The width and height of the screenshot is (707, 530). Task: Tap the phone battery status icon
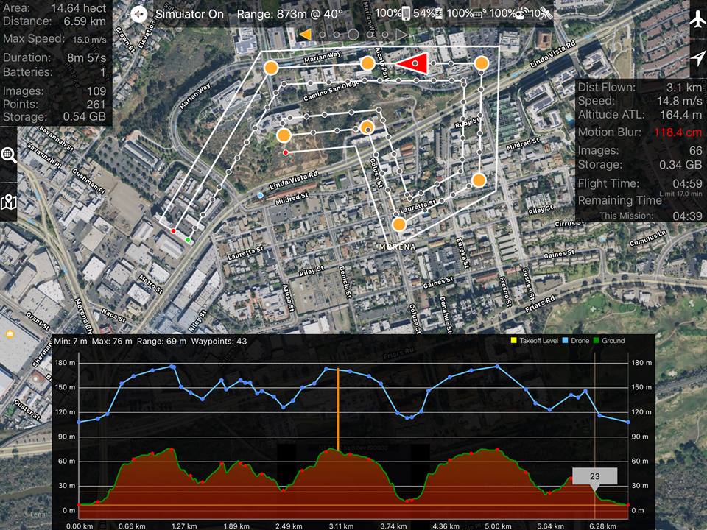pyautogui.click(x=406, y=13)
